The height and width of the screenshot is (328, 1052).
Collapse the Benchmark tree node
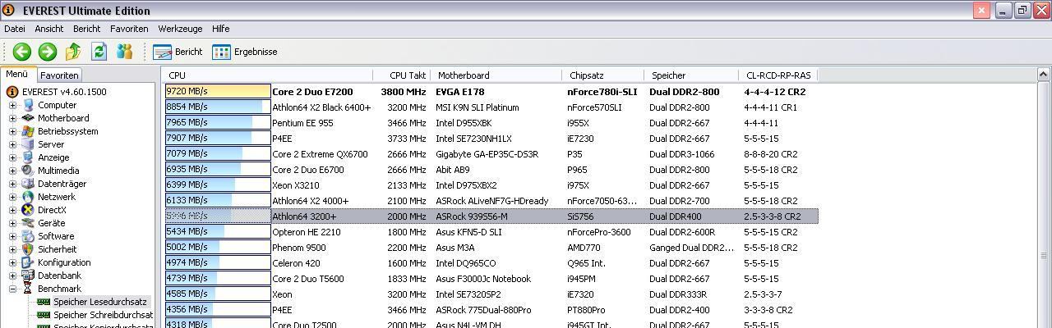tap(12, 289)
